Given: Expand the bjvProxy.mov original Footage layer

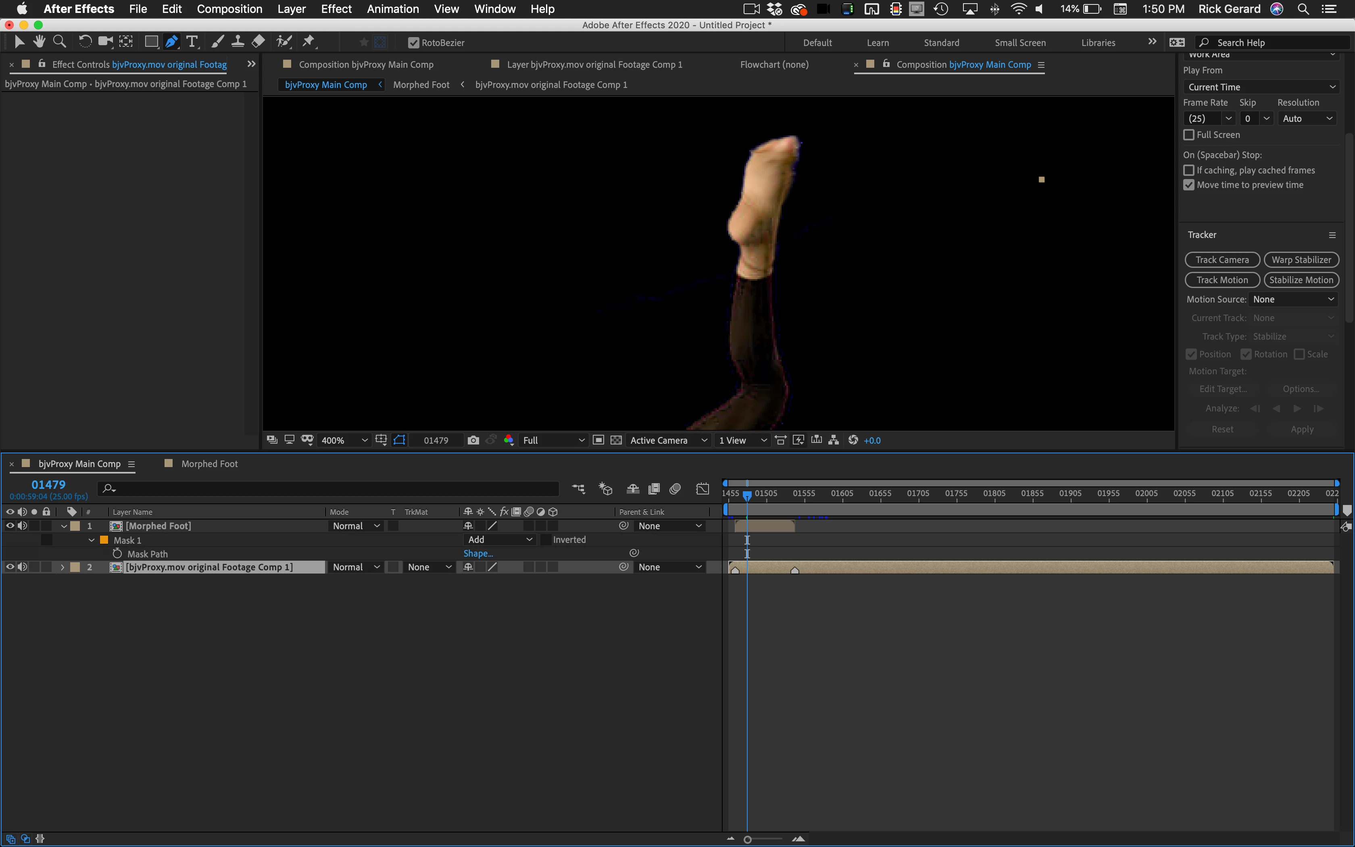Looking at the screenshot, I should [x=63, y=567].
